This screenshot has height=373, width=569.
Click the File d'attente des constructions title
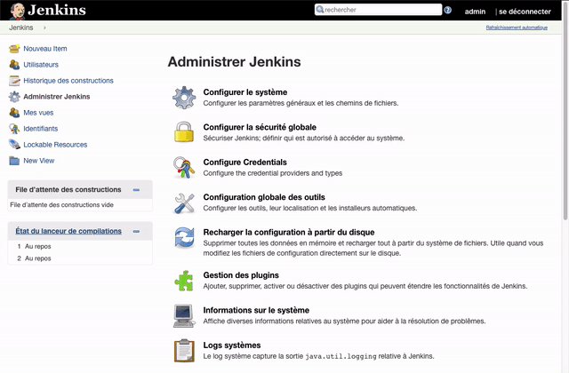tap(68, 189)
